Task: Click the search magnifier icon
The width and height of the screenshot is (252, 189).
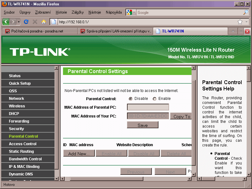Action: pos(245,12)
